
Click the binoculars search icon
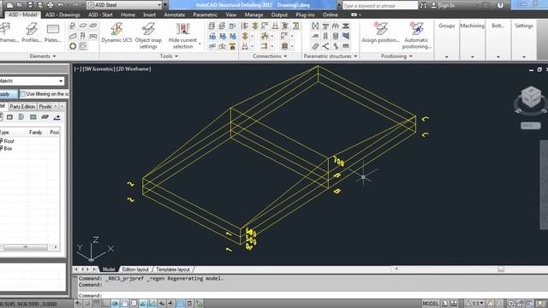coord(423,5)
